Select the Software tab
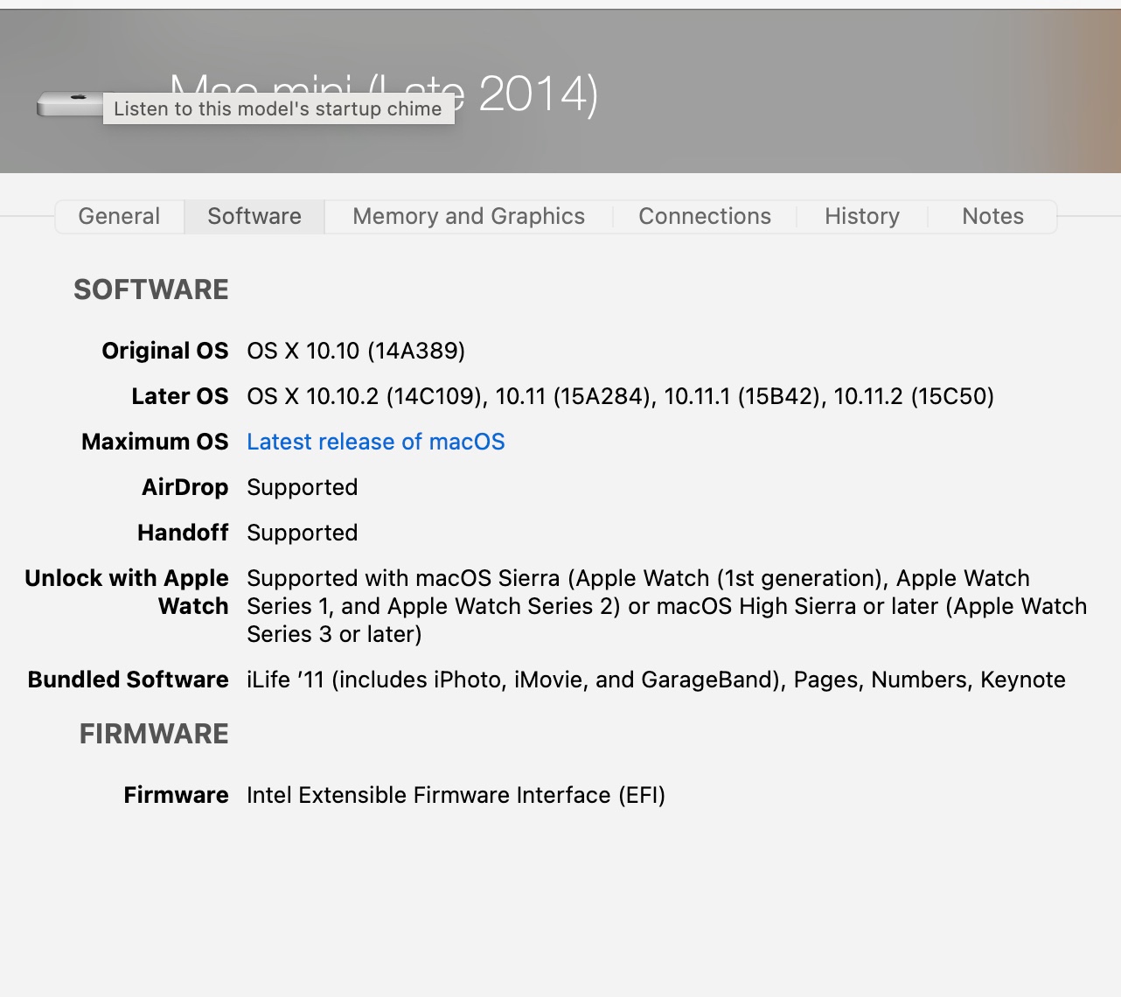This screenshot has height=997, width=1121. pos(254,216)
